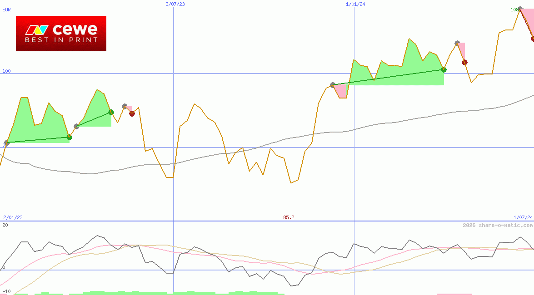534x295 pixels.
Task: Click the red marker left of the 3/07/23 line
Action: pyautogui.click(x=132, y=113)
